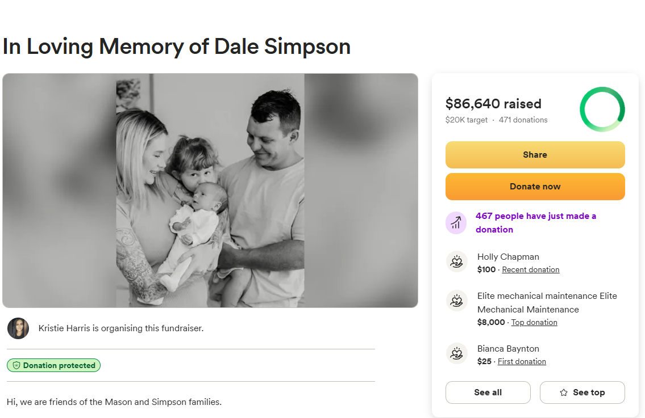
Task: Click the 467 people donation notice text
Action: pyautogui.click(x=535, y=223)
